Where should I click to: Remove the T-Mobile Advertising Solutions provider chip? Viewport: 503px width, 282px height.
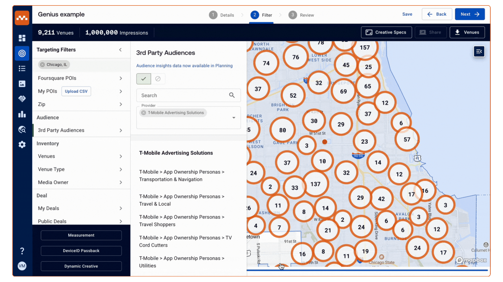144,113
